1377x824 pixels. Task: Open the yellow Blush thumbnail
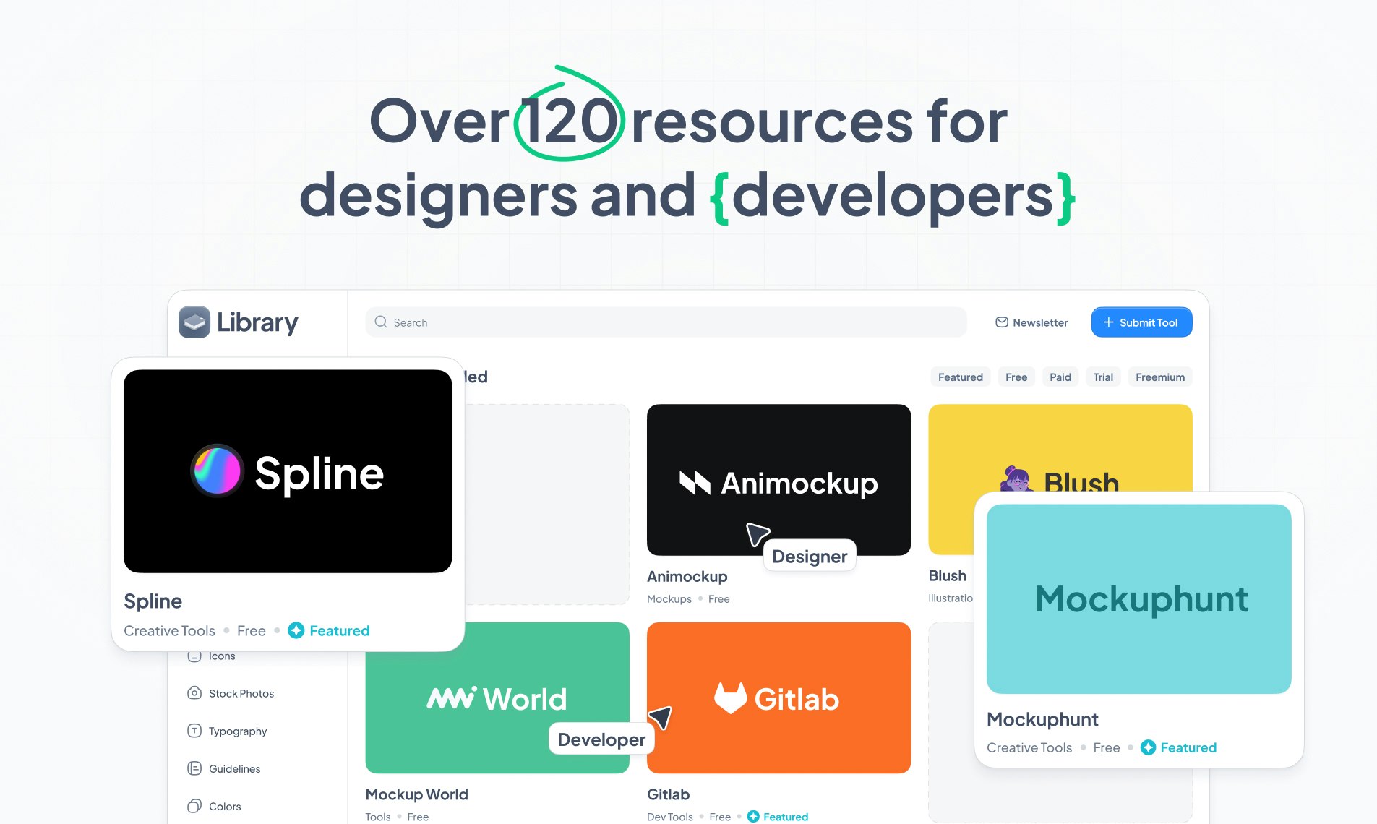click(x=1060, y=447)
